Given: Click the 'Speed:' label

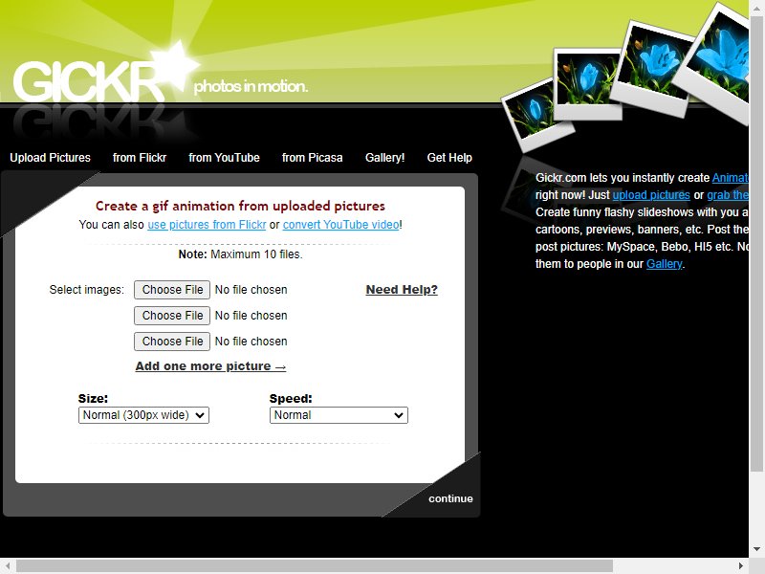Looking at the screenshot, I should point(291,398).
